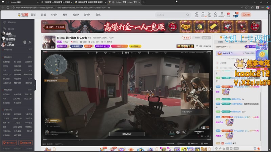Viewport: 271px width, 152px height.
Task: Click the search magnifier icon
Action: (188, 15)
